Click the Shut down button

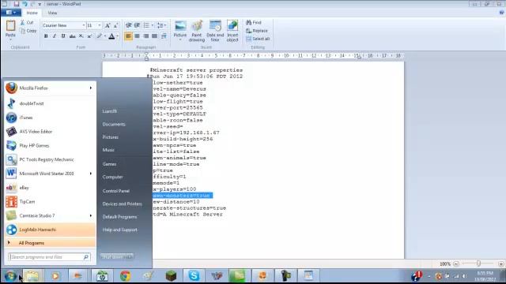pos(112,256)
